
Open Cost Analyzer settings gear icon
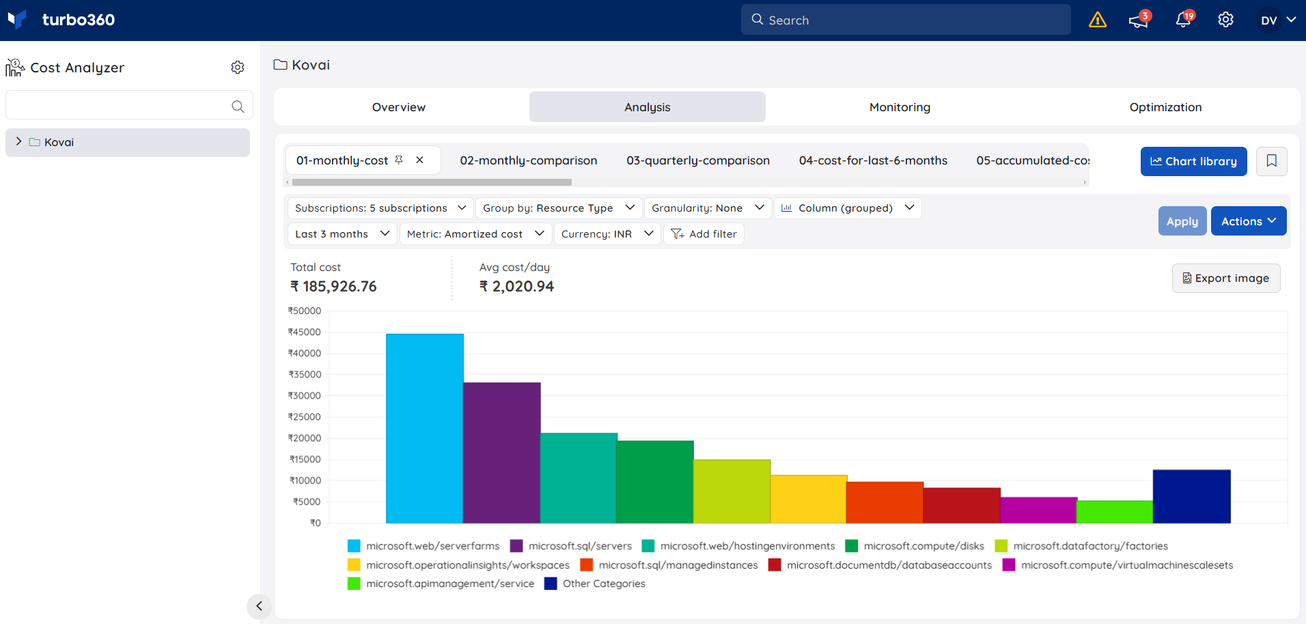(238, 67)
